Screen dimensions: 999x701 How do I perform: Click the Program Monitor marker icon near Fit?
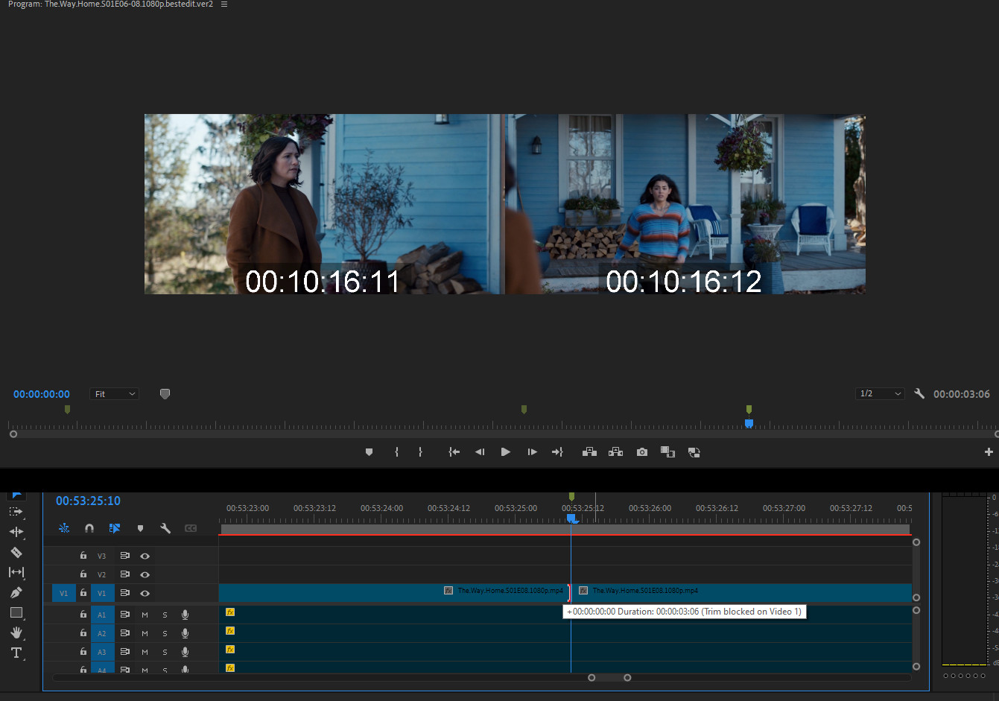pos(165,394)
